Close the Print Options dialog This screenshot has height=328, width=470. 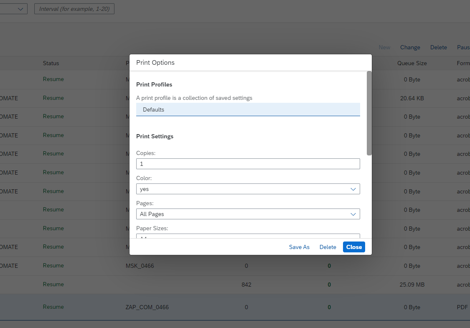[x=354, y=247]
